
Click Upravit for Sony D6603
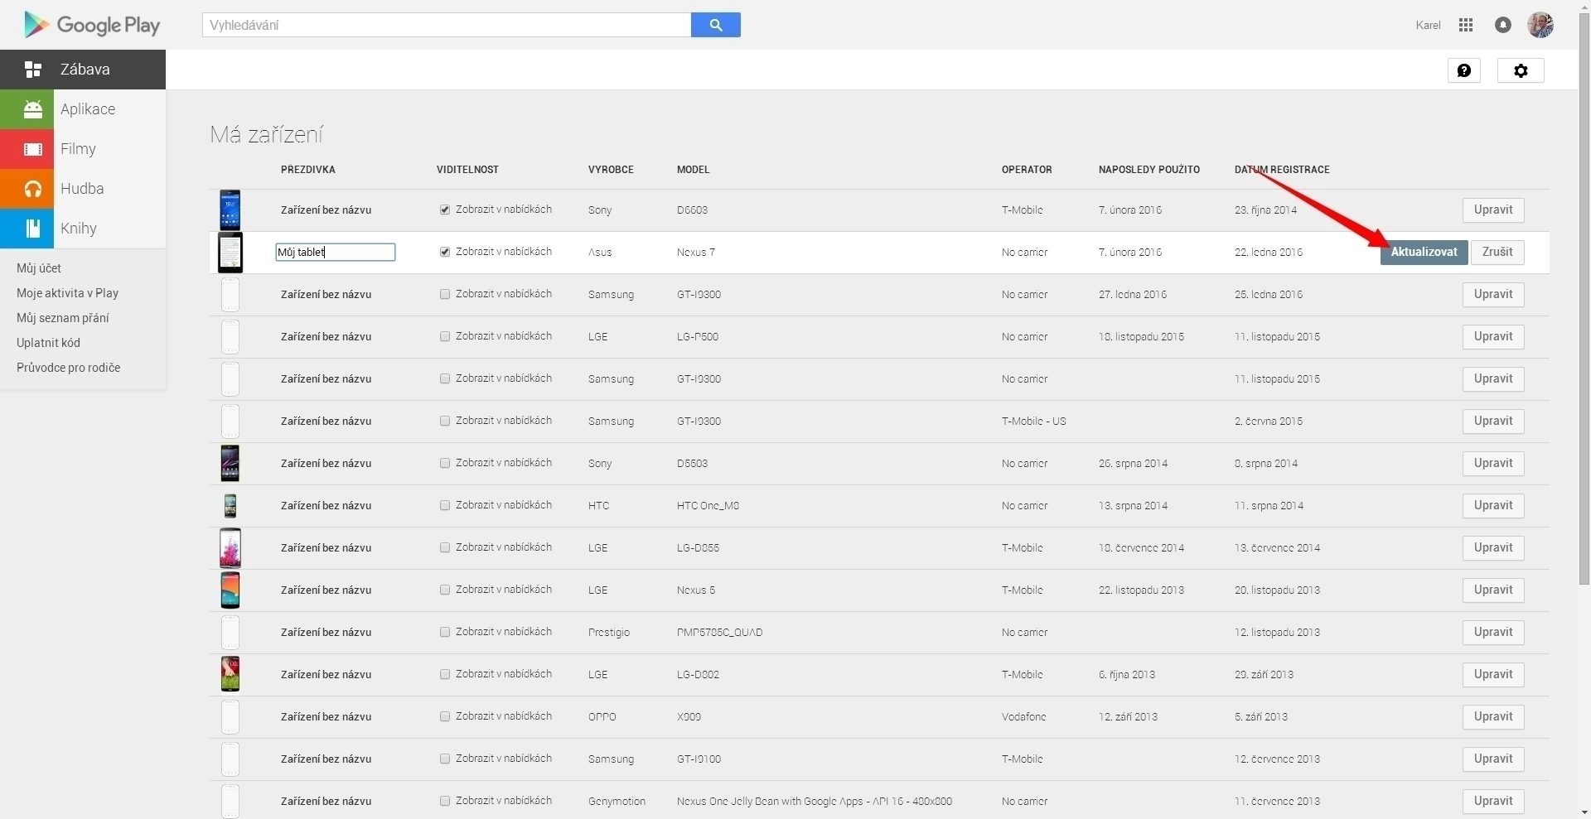tap(1493, 210)
